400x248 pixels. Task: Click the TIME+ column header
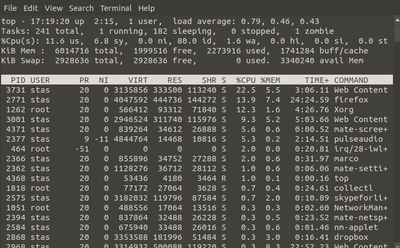317,80
